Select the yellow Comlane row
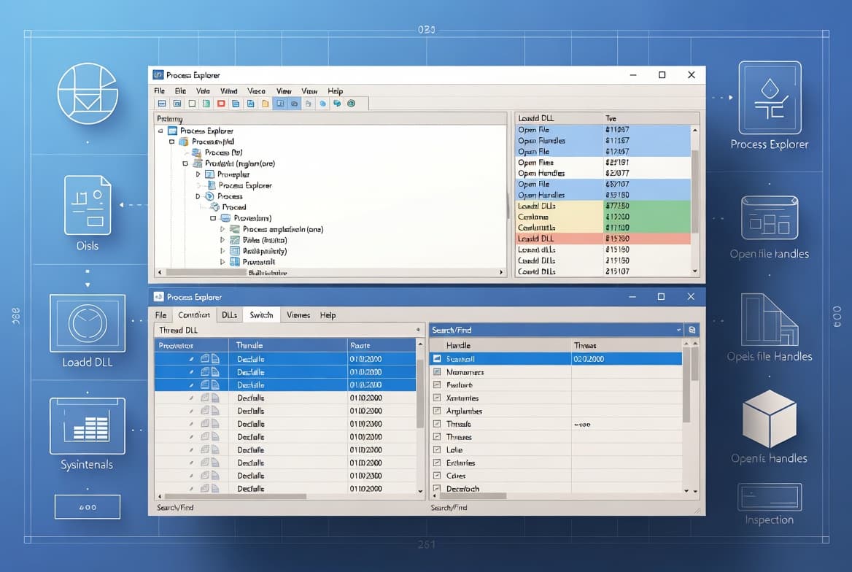This screenshot has height=572, width=852. tap(603, 217)
